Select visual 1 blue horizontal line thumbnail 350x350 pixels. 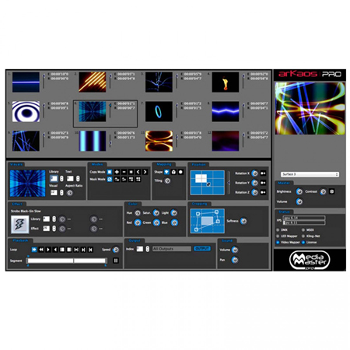coord(26,82)
